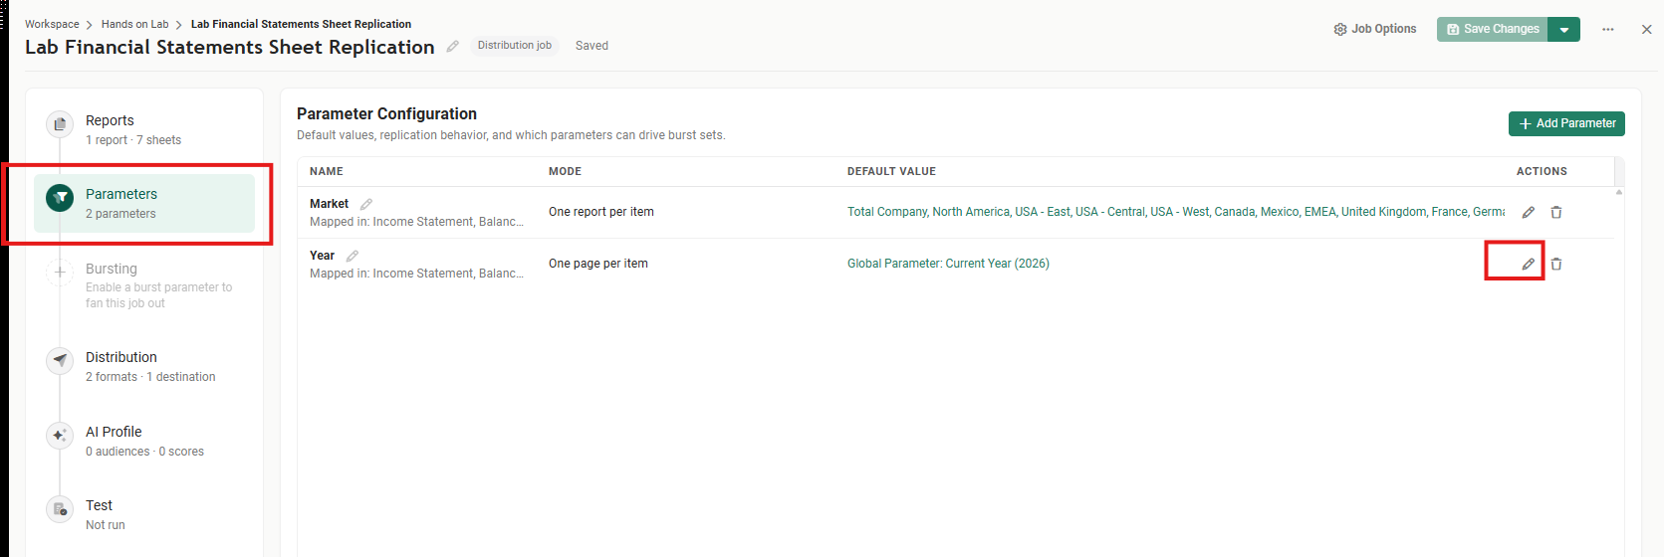Click the Bursting plus icon
This screenshot has width=1664, height=557.
pyautogui.click(x=60, y=272)
